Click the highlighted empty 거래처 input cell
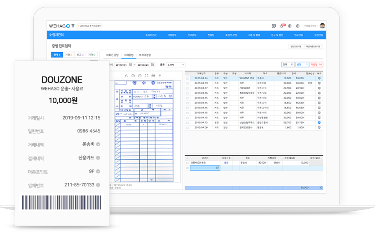This screenshot has height=233, width=375. pyautogui.click(x=205, y=168)
